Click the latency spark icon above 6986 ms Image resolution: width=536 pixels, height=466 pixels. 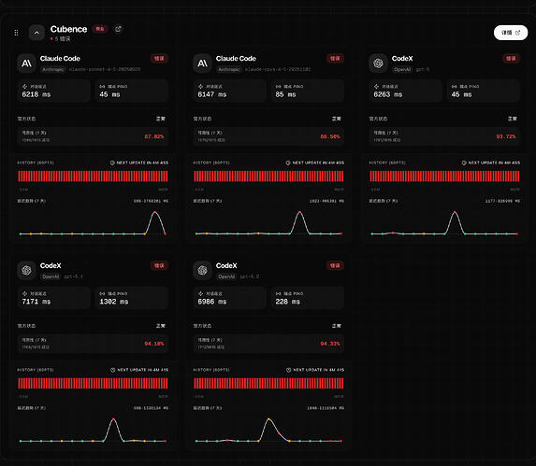(201, 294)
